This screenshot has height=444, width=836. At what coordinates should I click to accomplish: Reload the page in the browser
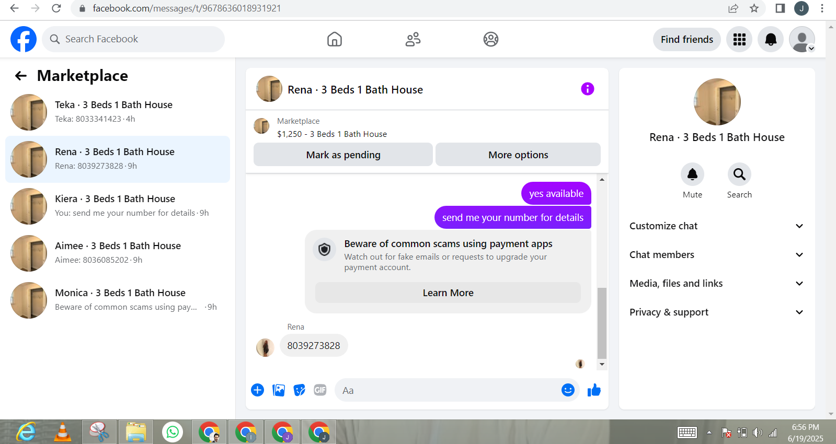pos(56,8)
